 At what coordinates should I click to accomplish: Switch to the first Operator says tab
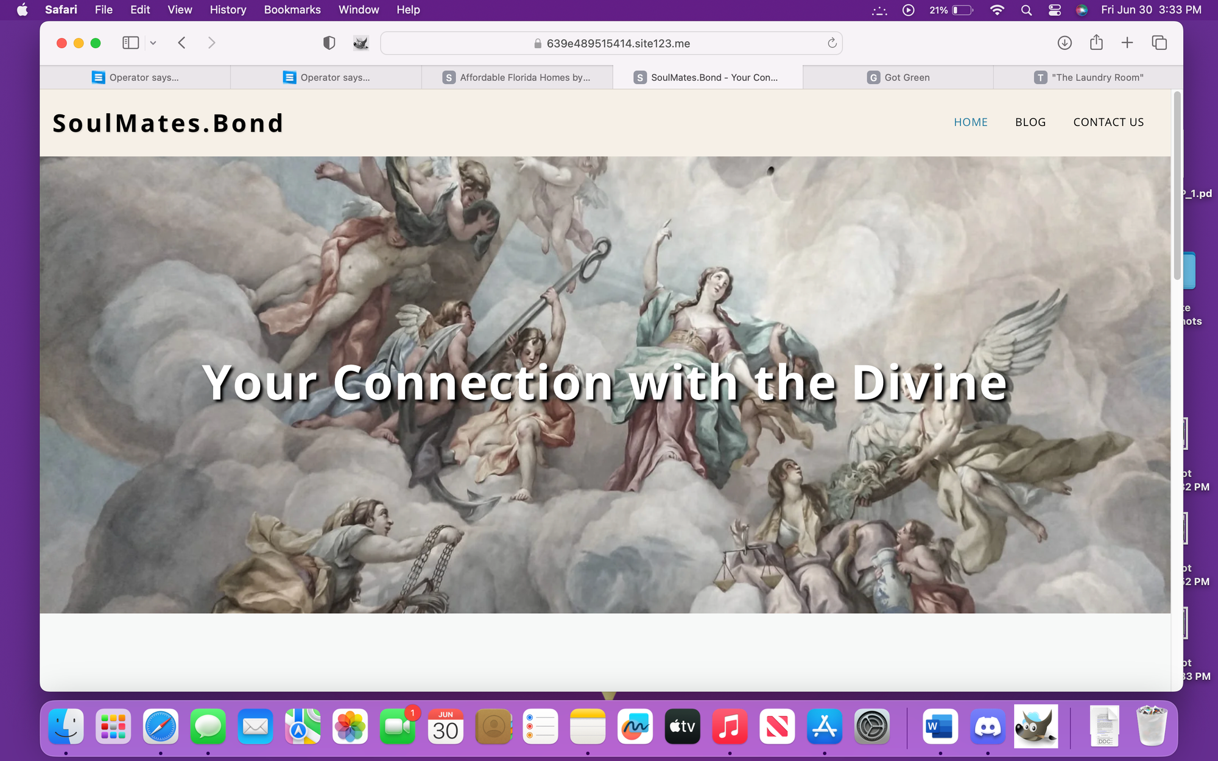(x=135, y=77)
